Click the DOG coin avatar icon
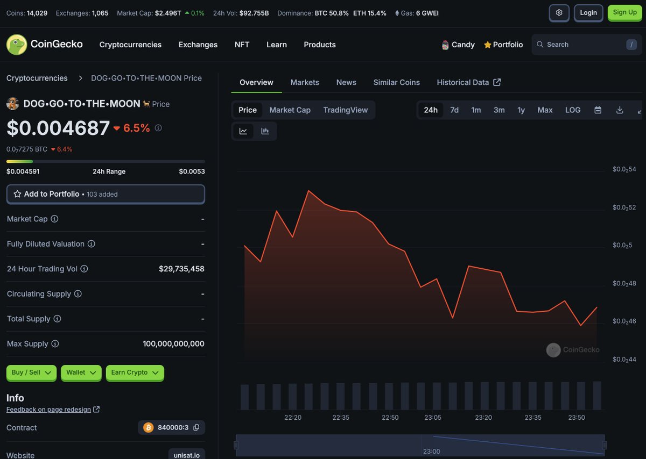Viewport: 646px width, 459px height. pos(13,104)
